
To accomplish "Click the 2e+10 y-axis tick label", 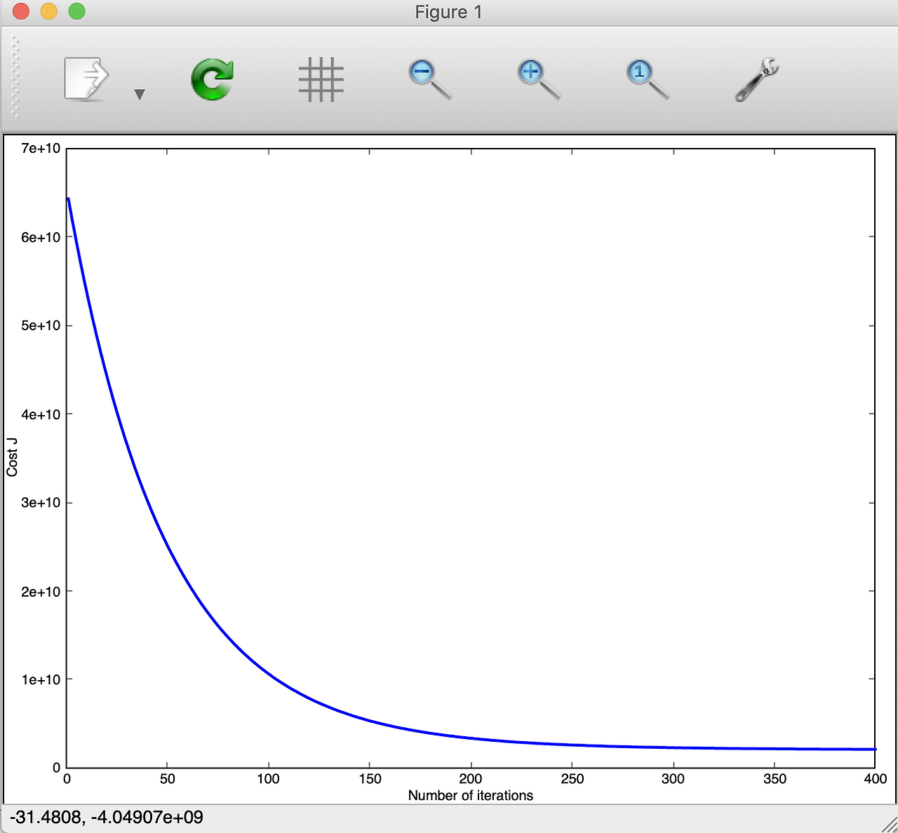I will [41, 591].
